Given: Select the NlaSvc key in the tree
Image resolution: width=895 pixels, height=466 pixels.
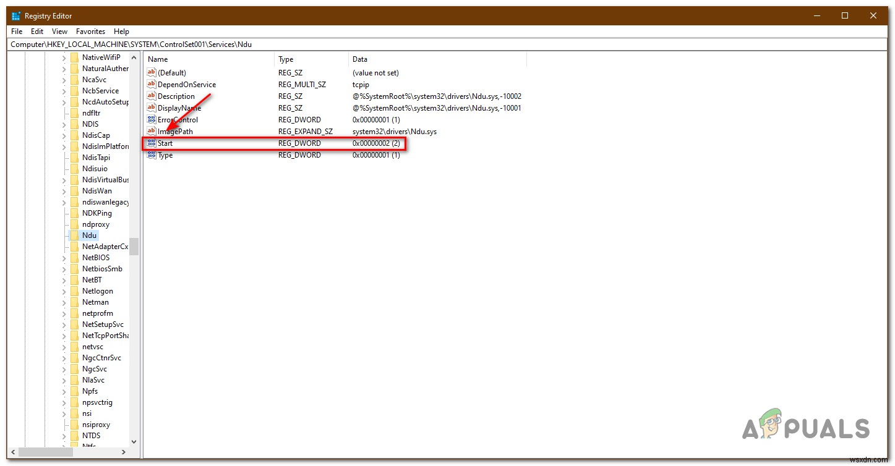Looking at the screenshot, I should point(93,379).
